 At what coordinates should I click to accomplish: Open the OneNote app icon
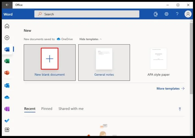coord(7,109)
